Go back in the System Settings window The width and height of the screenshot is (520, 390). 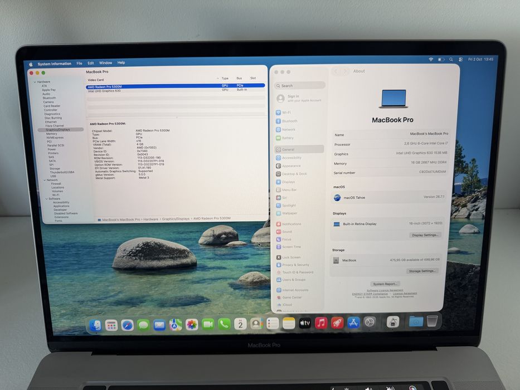[336, 71]
